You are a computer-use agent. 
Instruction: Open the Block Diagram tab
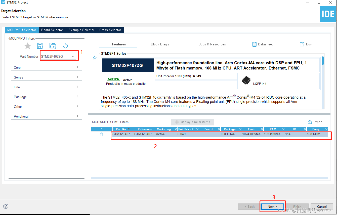tap(161, 44)
